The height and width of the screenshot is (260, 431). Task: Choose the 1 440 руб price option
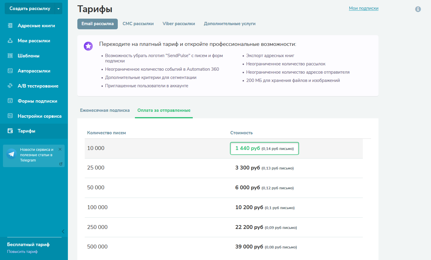click(x=264, y=148)
